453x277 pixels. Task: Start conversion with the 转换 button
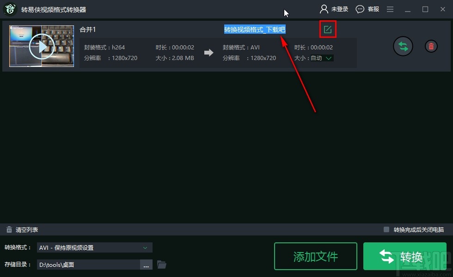[x=404, y=256]
